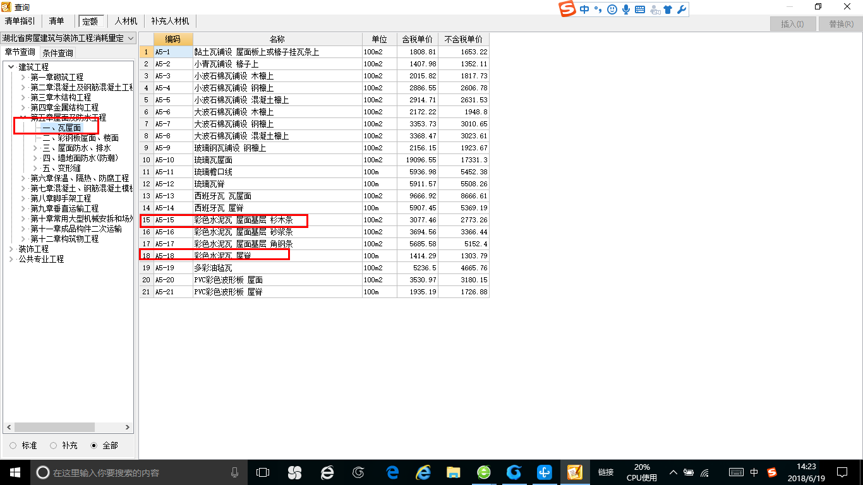Toggle Chinese input mode on Sogou bar
863x485 pixels.
(x=584, y=9)
